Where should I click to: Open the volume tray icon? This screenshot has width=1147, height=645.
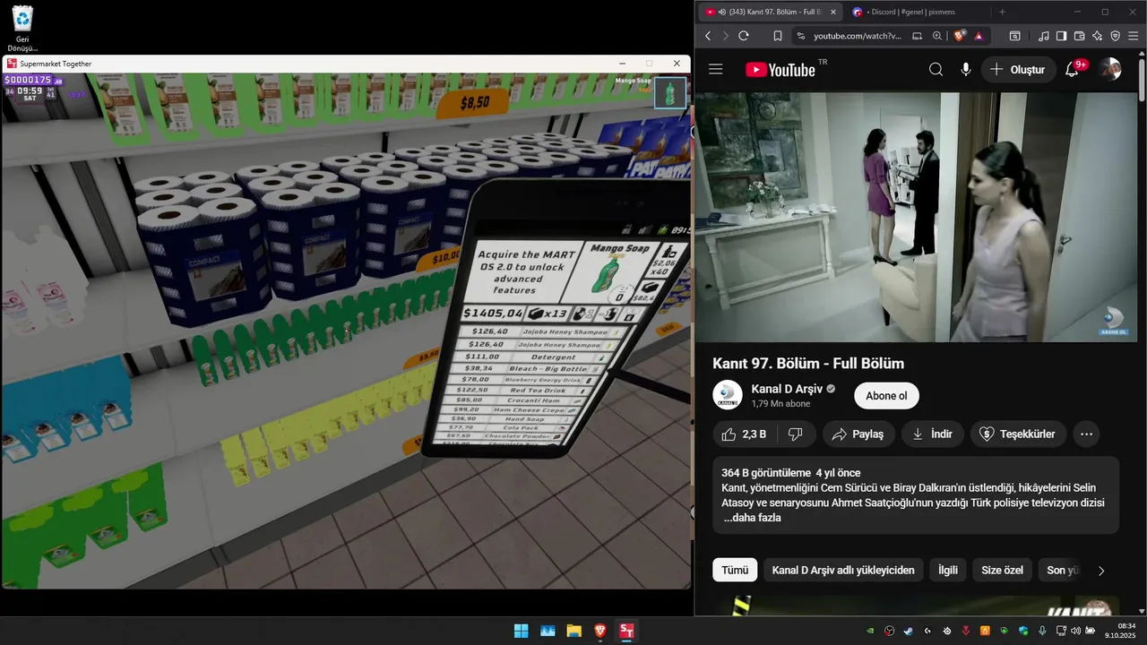(x=1075, y=631)
